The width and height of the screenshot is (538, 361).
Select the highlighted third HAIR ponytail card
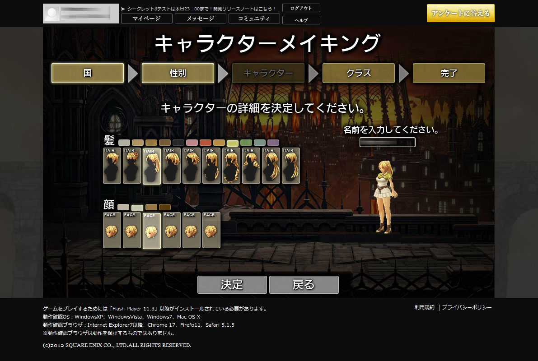[152, 166]
